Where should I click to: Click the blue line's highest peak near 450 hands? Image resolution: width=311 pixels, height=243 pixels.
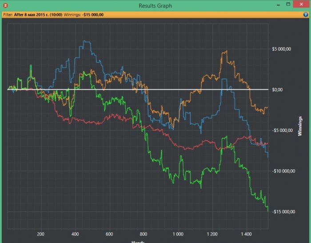[85, 41]
